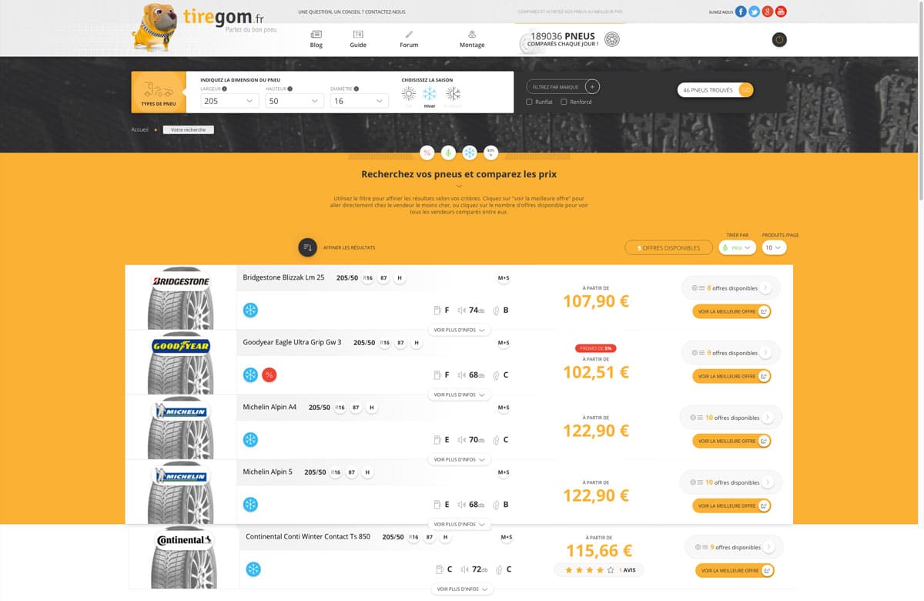Click Voir la meilleure offre for Bridgestone
The image size is (924, 601).
tap(731, 311)
